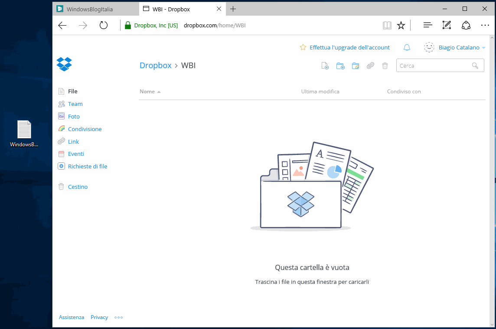Viewport: 496px width, 329px height.
Task: Click the dropbox.com address bar URL
Action: tap(215, 25)
